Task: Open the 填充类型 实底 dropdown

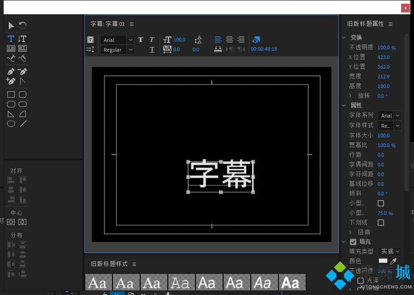Action: point(390,251)
